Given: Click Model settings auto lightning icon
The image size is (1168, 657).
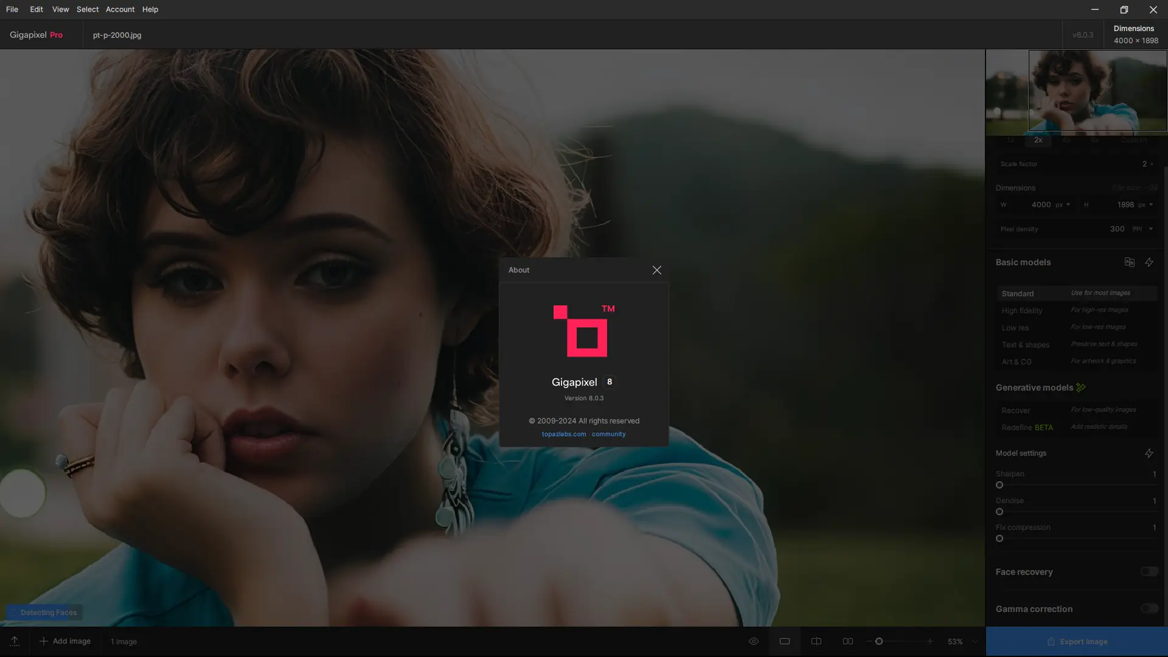Looking at the screenshot, I should (x=1149, y=453).
